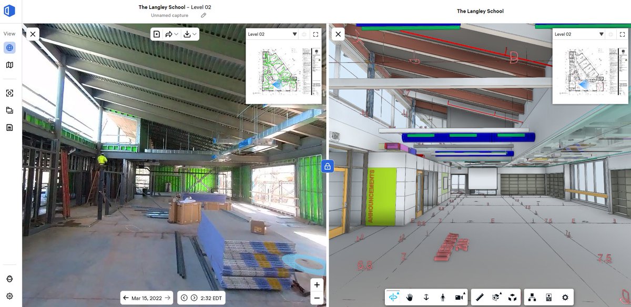Open the map view icon in sidebar
Screen dimensions: 631x307
point(9,65)
